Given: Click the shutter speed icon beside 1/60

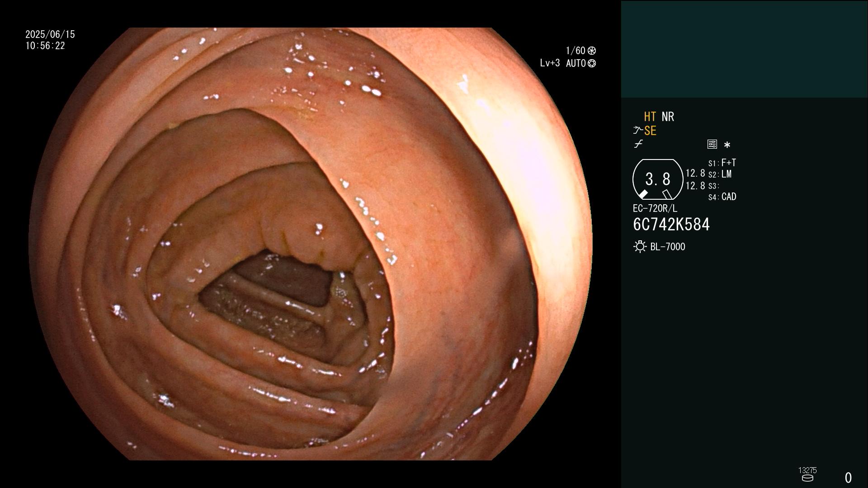Looking at the screenshot, I should tap(592, 51).
